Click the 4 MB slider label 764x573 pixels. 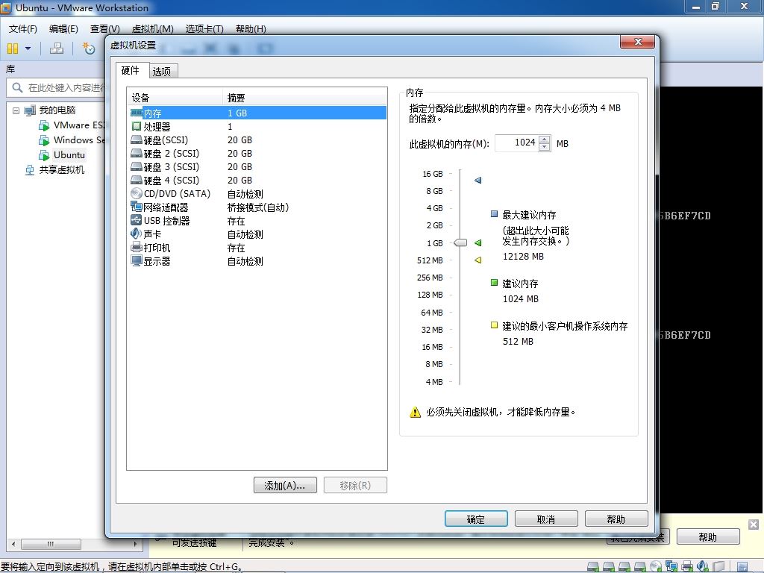(x=434, y=382)
